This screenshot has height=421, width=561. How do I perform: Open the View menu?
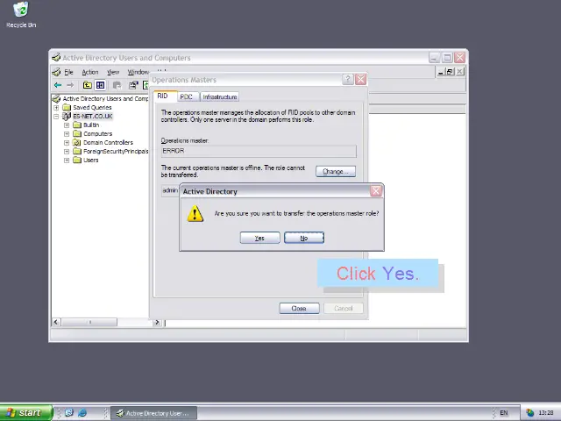(x=113, y=72)
